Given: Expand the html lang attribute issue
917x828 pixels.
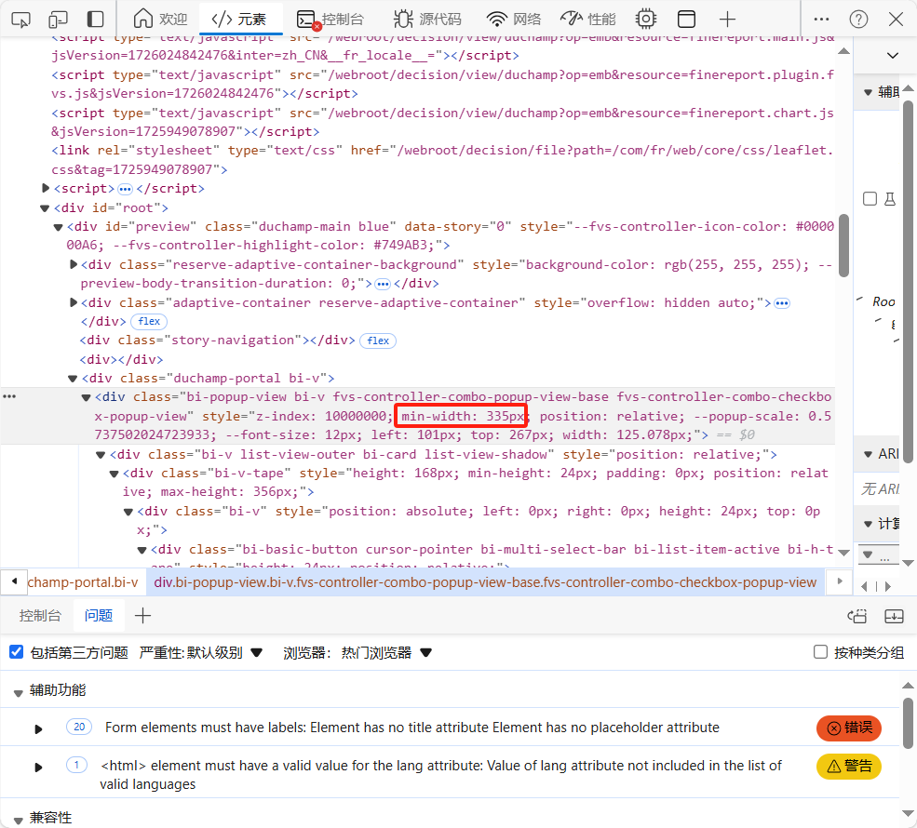Looking at the screenshot, I should (x=38, y=767).
